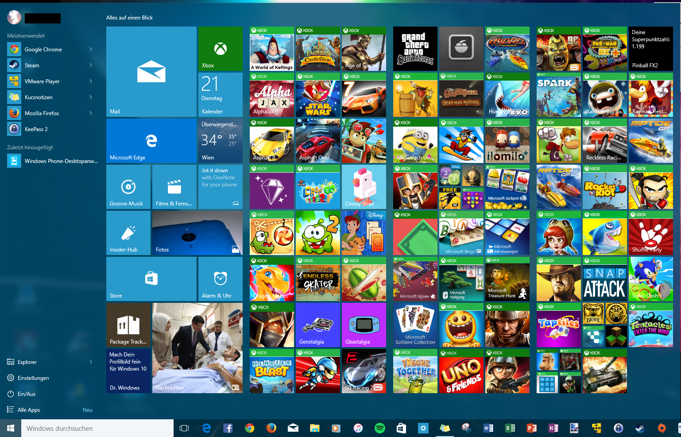The height and width of the screenshot is (437, 681).
Task: Open Microsoft Edge tile
Action: tap(151, 141)
